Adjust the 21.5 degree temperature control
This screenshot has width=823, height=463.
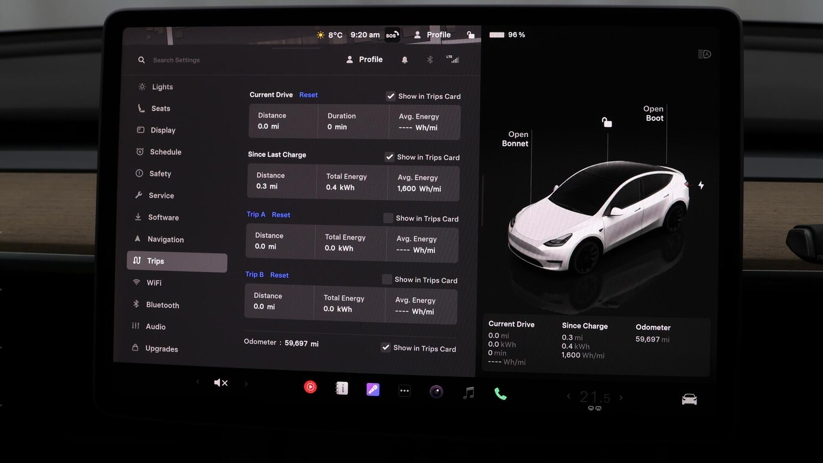coord(595,397)
